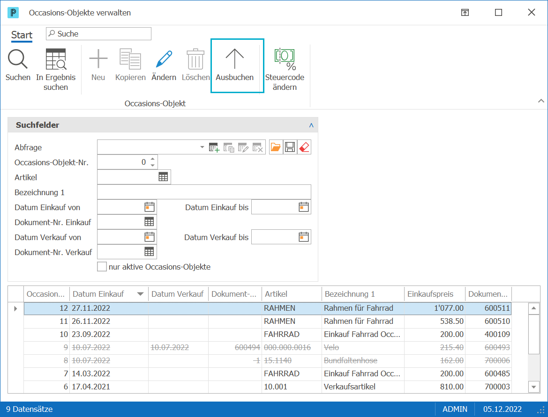The height and width of the screenshot is (417, 548).
Task: Increase Occasions-Objekt-Nr. with up stepper
Action: pyautogui.click(x=153, y=159)
